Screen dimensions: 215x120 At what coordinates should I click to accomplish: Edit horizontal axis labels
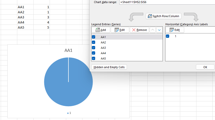click(x=175, y=30)
